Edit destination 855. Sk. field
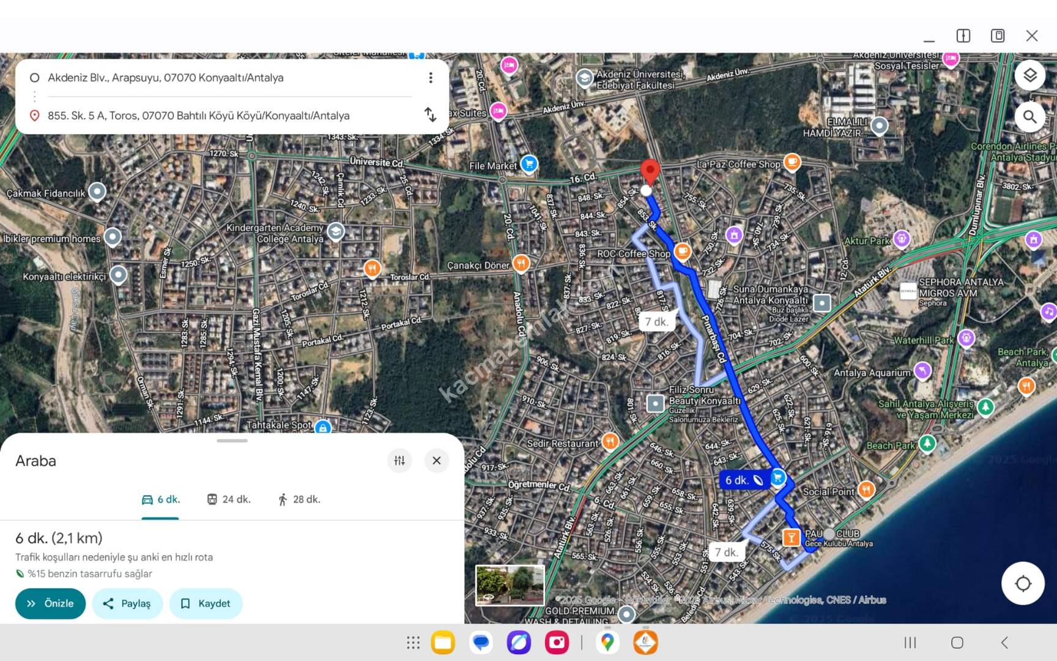This screenshot has height=661, width=1057. coord(198,116)
